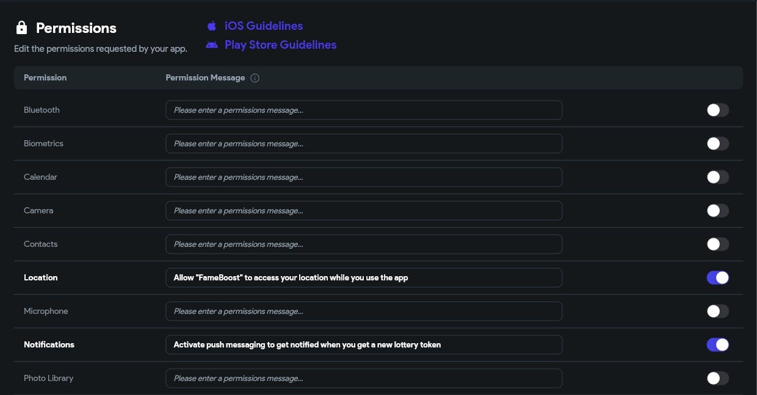
Task: Switch on the Contacts permission
Action: (717, 244)
